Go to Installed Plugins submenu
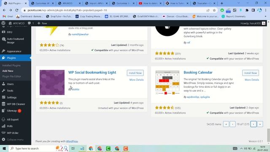The height and width of the screenshot is (152, 270). click(x=11, y=65)
